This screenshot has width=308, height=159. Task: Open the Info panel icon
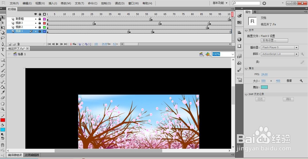pos(239,39)
